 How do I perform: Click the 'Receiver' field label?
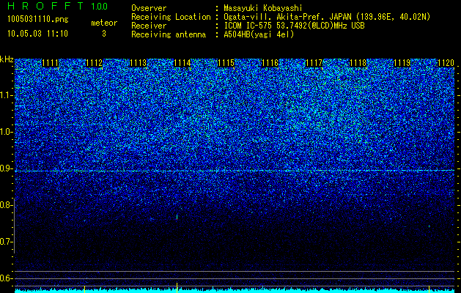[x=149, y=26]
